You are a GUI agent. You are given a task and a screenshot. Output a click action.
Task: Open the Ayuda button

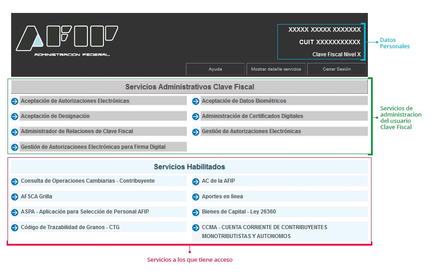click(x=215, y=69)
